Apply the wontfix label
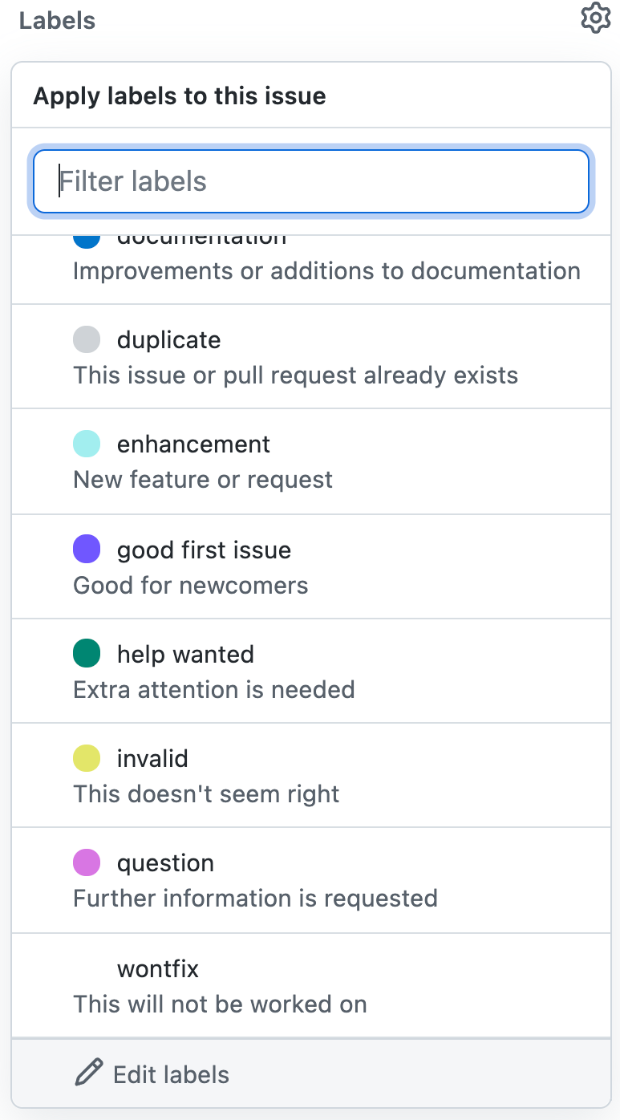The height and width of the screenshot is (1120, 620). pos(311,985)
